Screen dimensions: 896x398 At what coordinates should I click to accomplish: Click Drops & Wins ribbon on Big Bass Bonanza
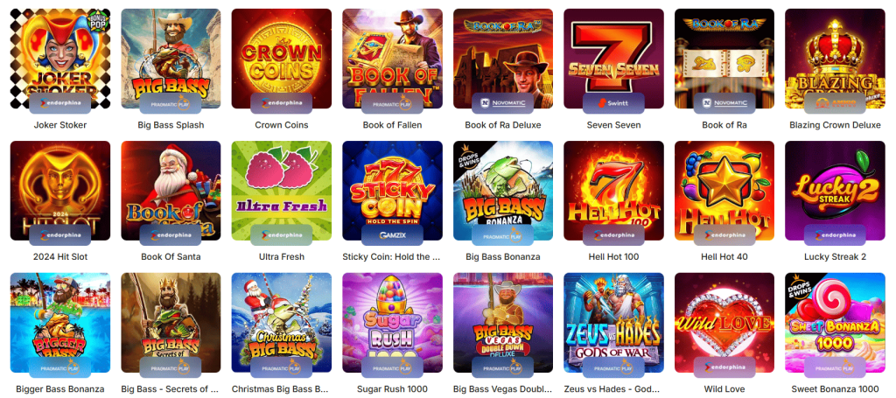[469, 157]
